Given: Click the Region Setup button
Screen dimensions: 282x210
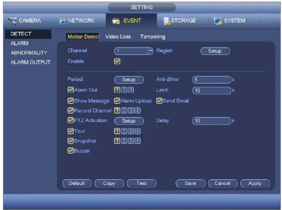Looking at the screenshot, I should (x=215, y=51).
